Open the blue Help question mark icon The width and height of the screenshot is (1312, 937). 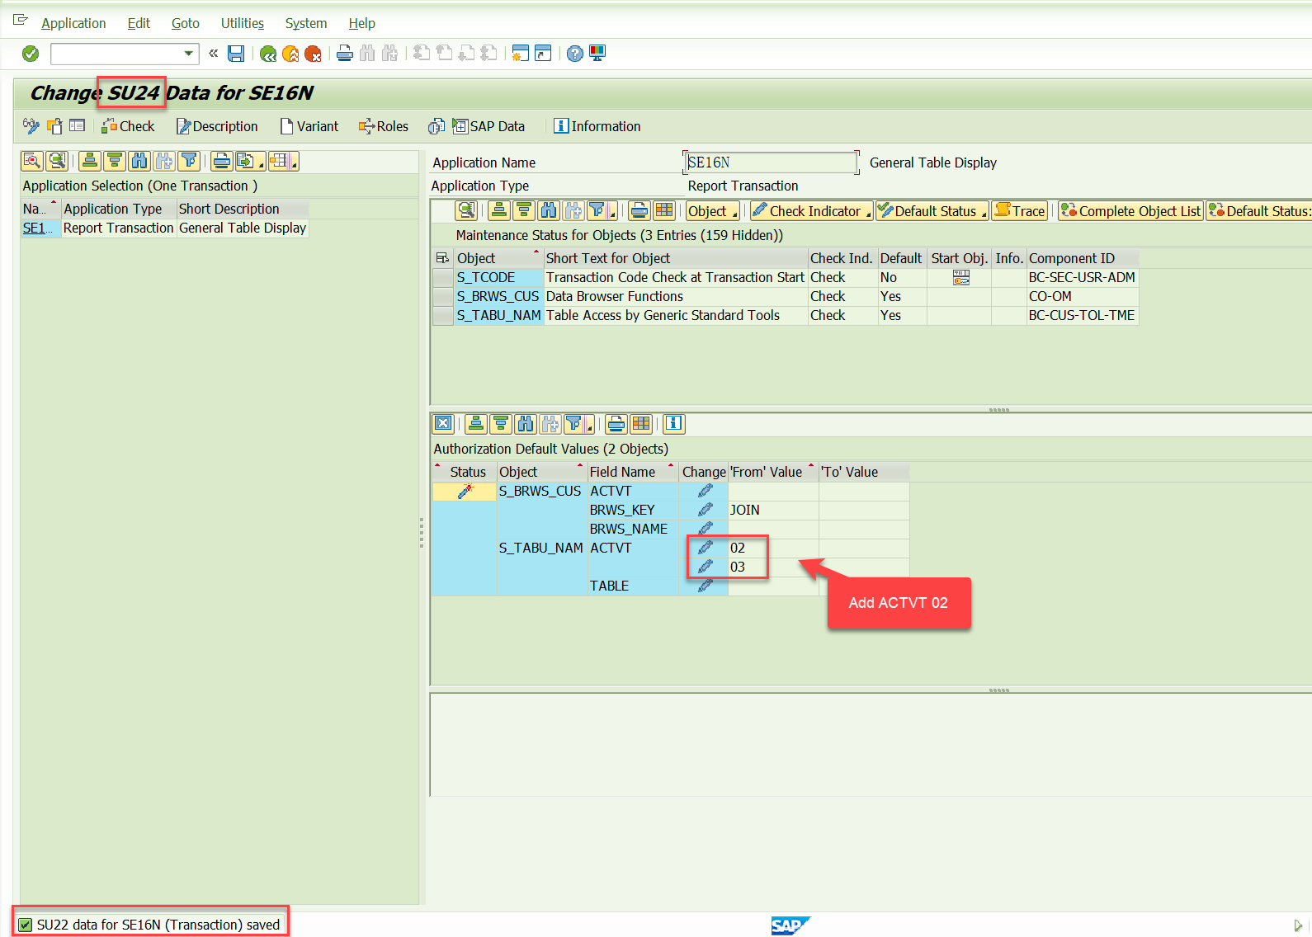tap(575, 54)
